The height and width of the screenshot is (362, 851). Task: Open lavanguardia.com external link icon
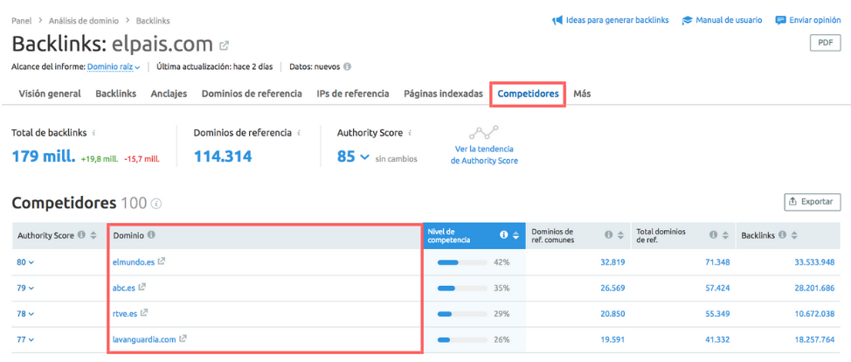pos(183,339)
